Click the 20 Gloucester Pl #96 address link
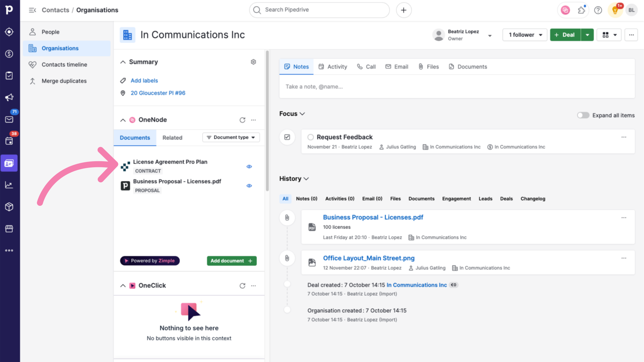 coord(157,93)
